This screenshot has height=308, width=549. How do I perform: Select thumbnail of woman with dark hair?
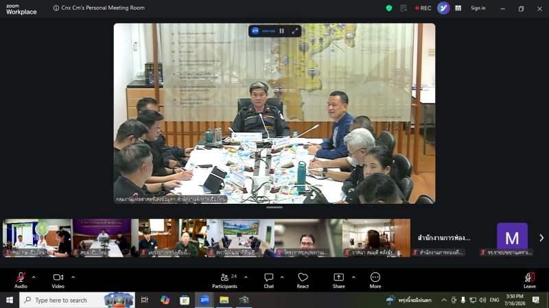coord(376,238)
